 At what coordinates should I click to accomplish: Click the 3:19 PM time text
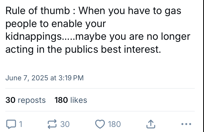[71, 78]
